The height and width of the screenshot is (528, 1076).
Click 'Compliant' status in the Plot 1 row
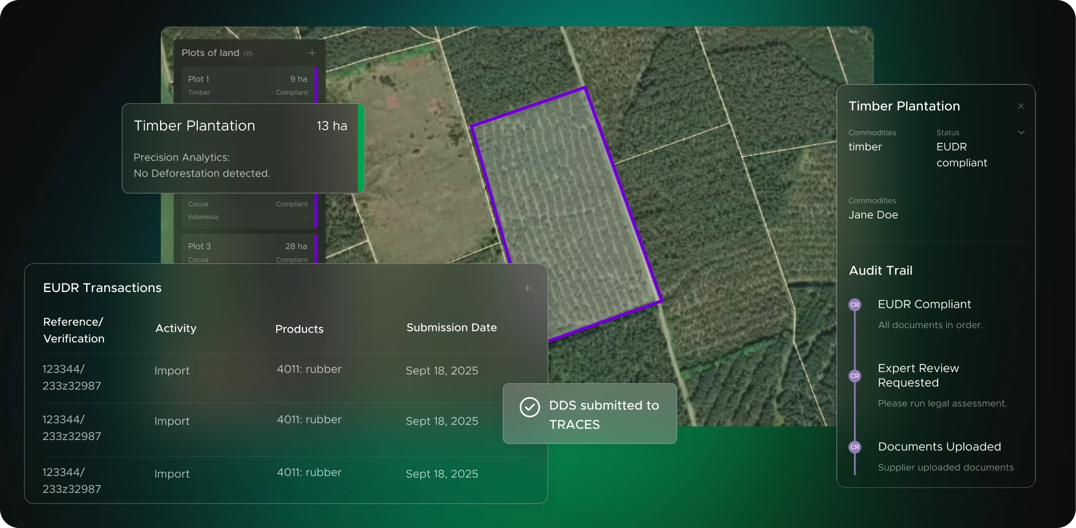(292, 92)
